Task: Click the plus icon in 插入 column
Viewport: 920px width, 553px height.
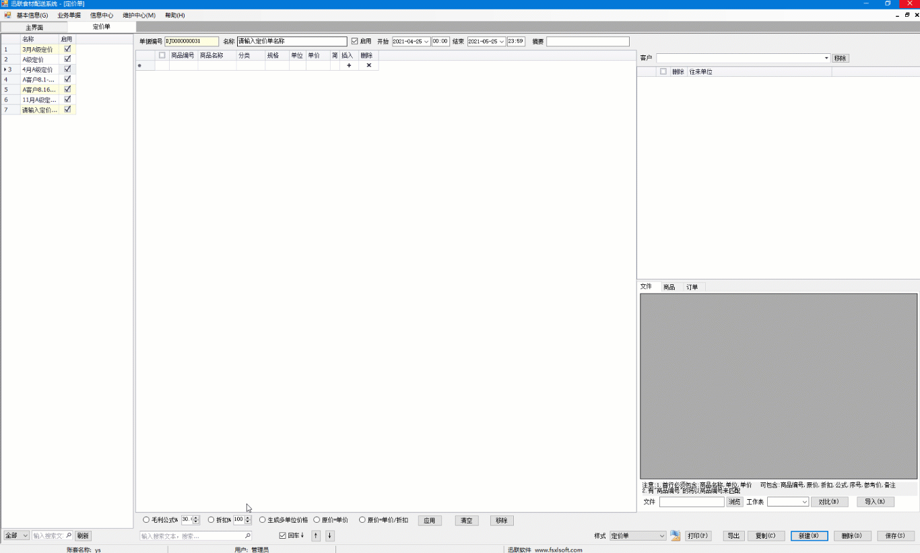Action: [348, 65]
